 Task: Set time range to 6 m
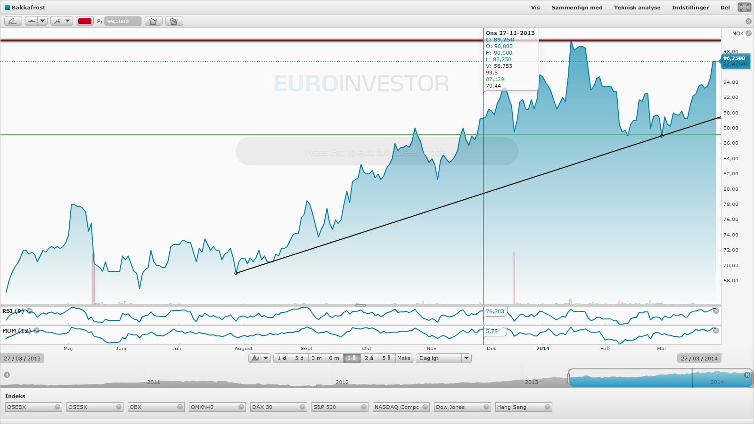click(334, 358)
